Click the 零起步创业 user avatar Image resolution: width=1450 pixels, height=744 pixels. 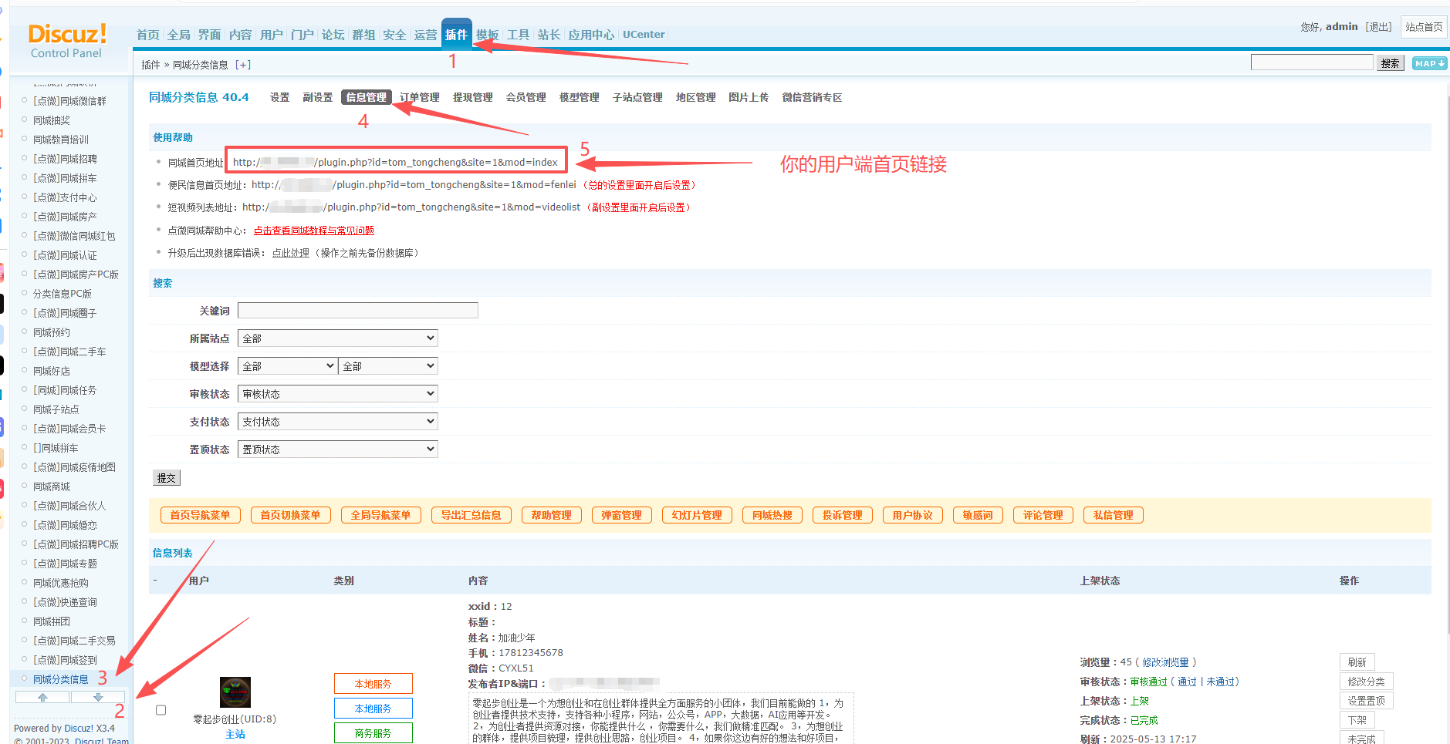[x=235, y=692]
